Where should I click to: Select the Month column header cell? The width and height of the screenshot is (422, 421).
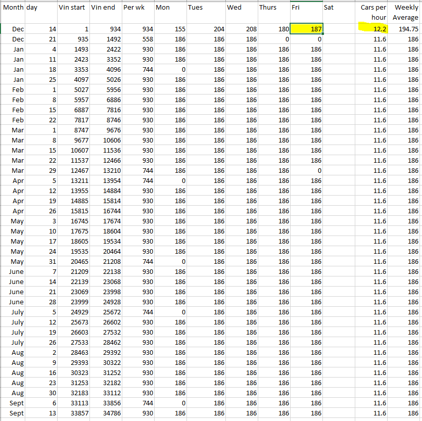13,8
